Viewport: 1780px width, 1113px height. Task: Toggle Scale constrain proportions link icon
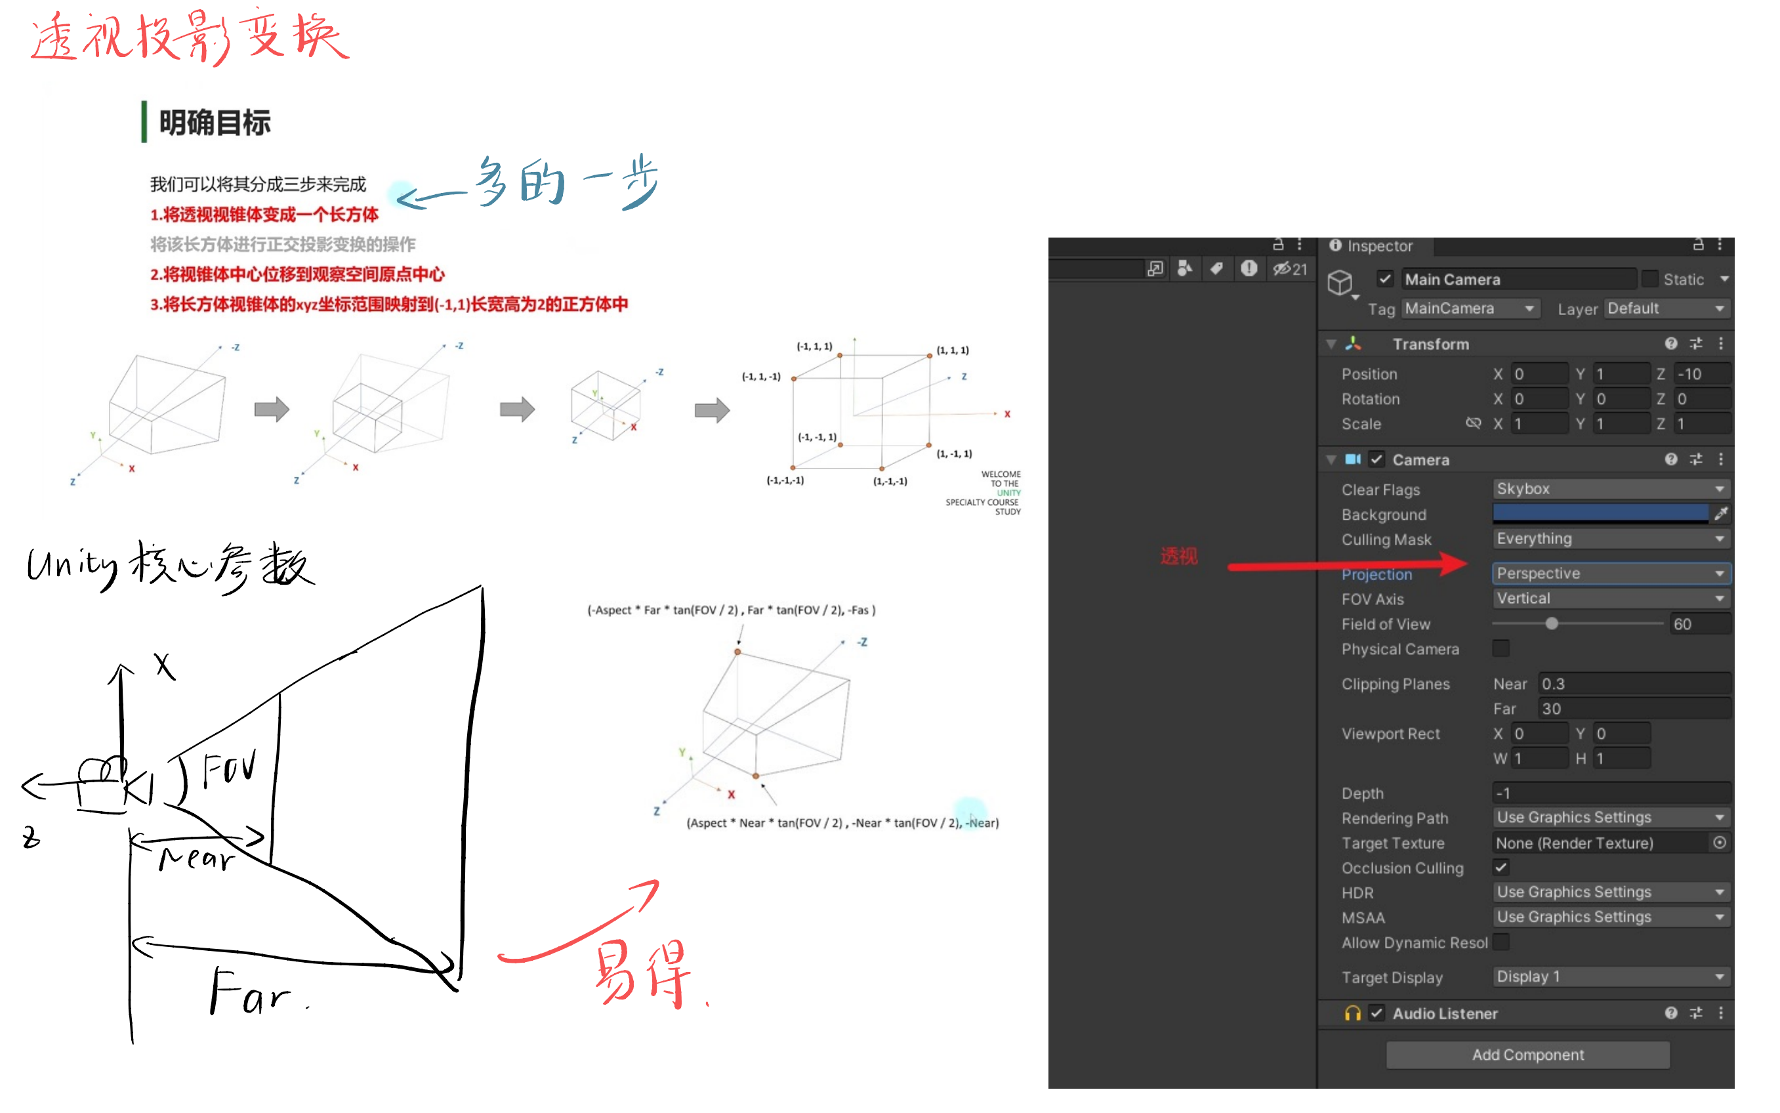(x=1472, y=423)
